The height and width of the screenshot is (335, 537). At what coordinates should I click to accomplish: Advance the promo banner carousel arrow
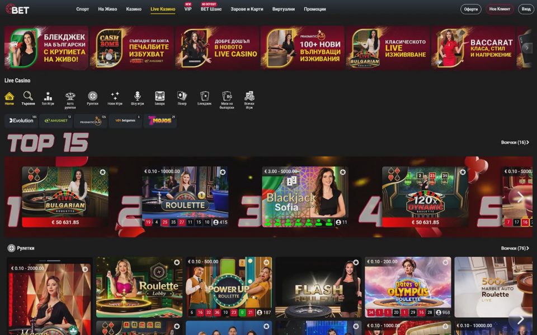[x=527, y=48]
